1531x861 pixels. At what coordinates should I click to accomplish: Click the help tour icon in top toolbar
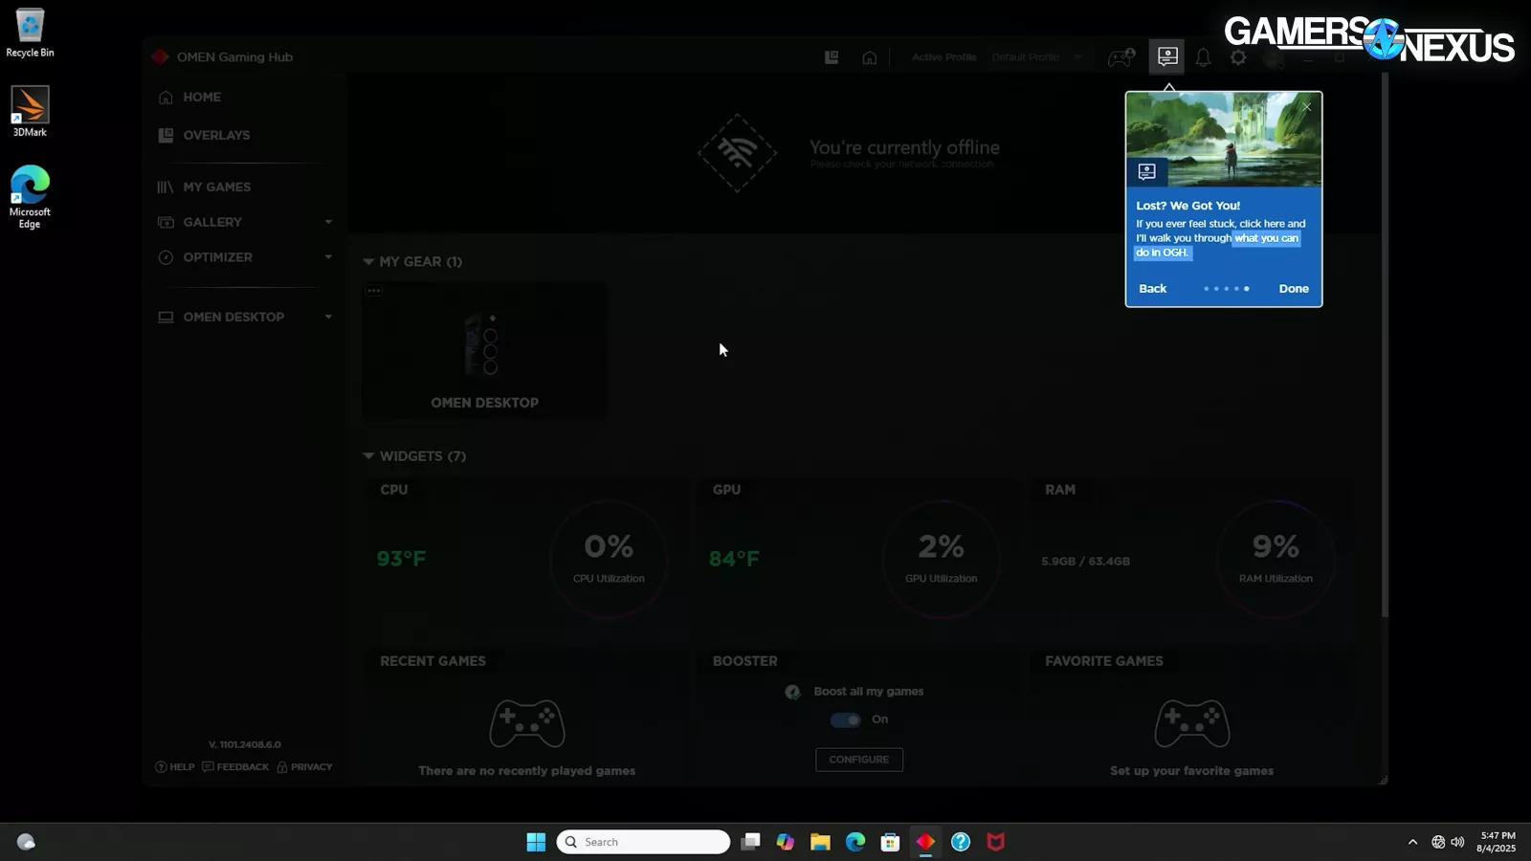coord(1166,56)
